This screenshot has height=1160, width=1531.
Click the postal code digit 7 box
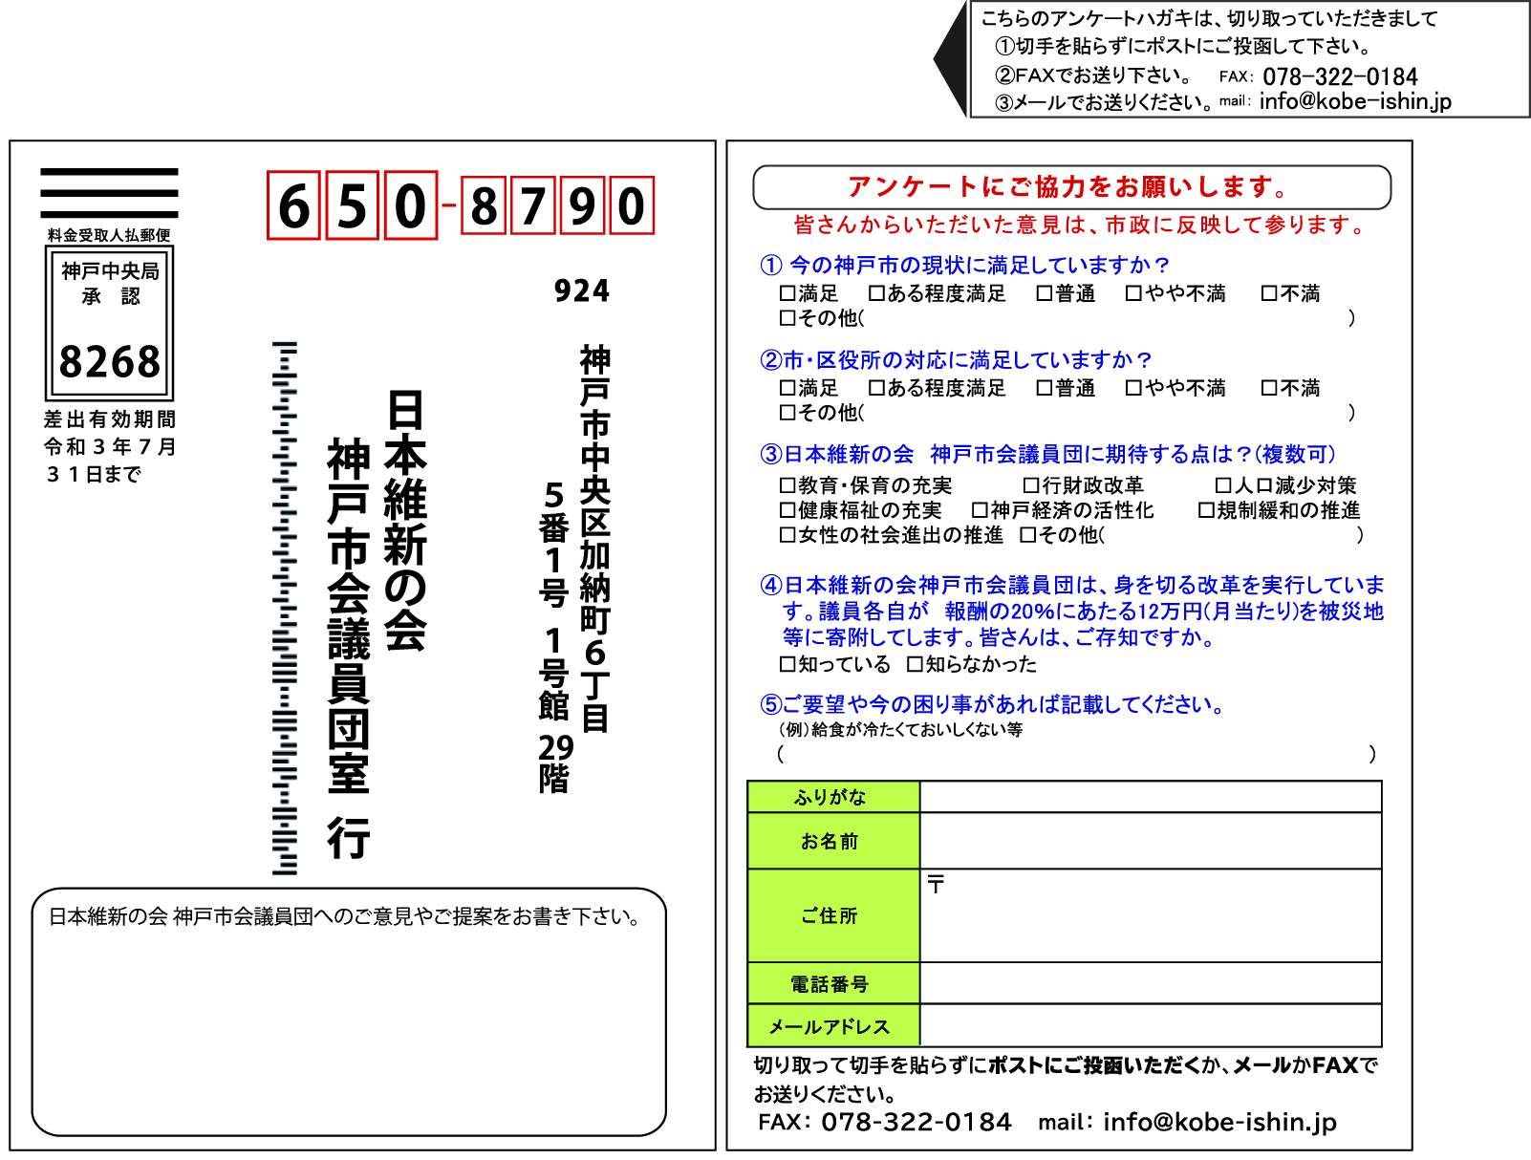[x=532, y=204]
